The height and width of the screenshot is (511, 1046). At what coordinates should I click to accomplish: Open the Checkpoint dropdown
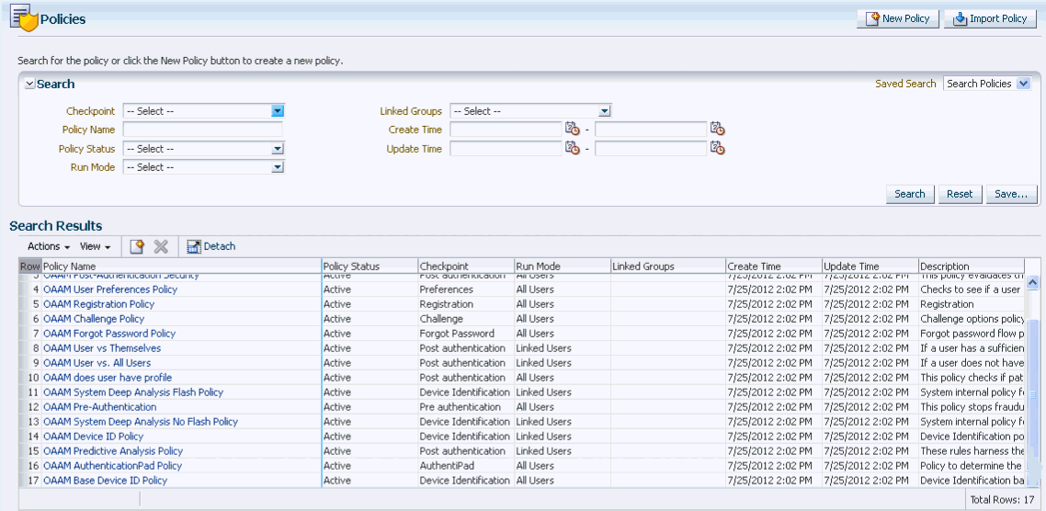point(203,111)
